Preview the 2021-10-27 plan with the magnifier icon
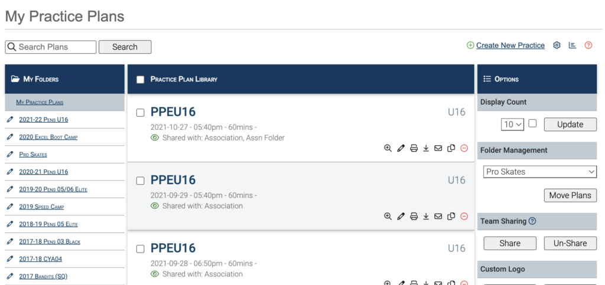605x285 pixels. [x=388, y=148]
